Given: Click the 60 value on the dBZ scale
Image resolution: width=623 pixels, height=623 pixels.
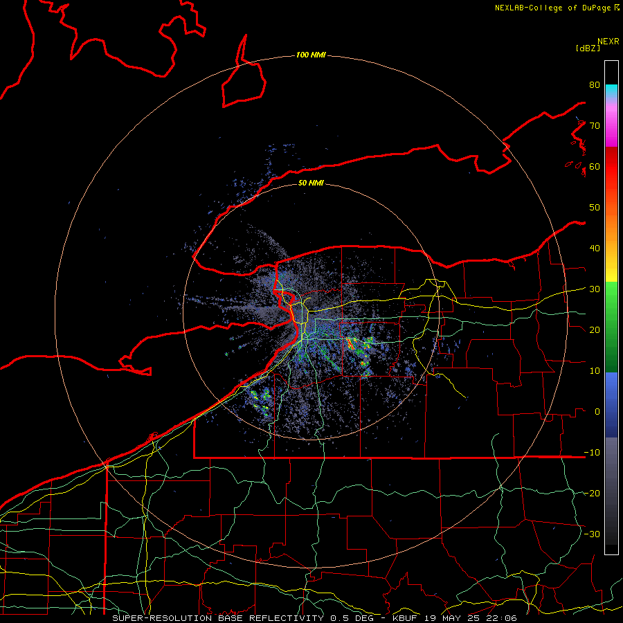Looking at the screenshot, I should click(595, 166).
